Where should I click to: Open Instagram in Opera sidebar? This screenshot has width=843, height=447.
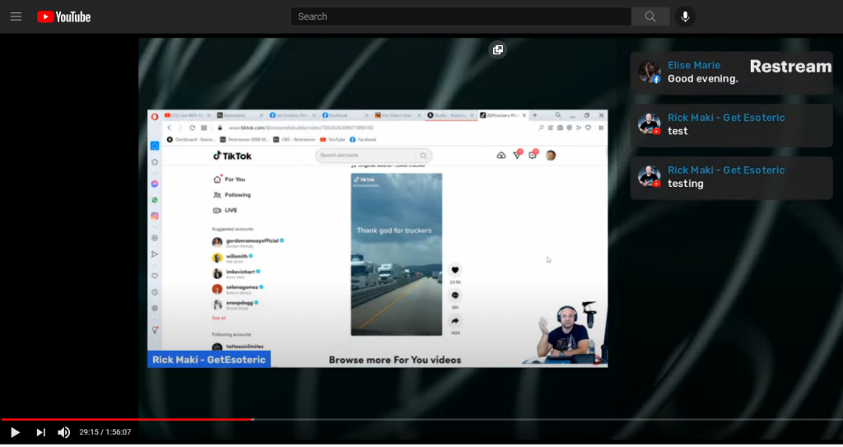[x=155, y=217]
